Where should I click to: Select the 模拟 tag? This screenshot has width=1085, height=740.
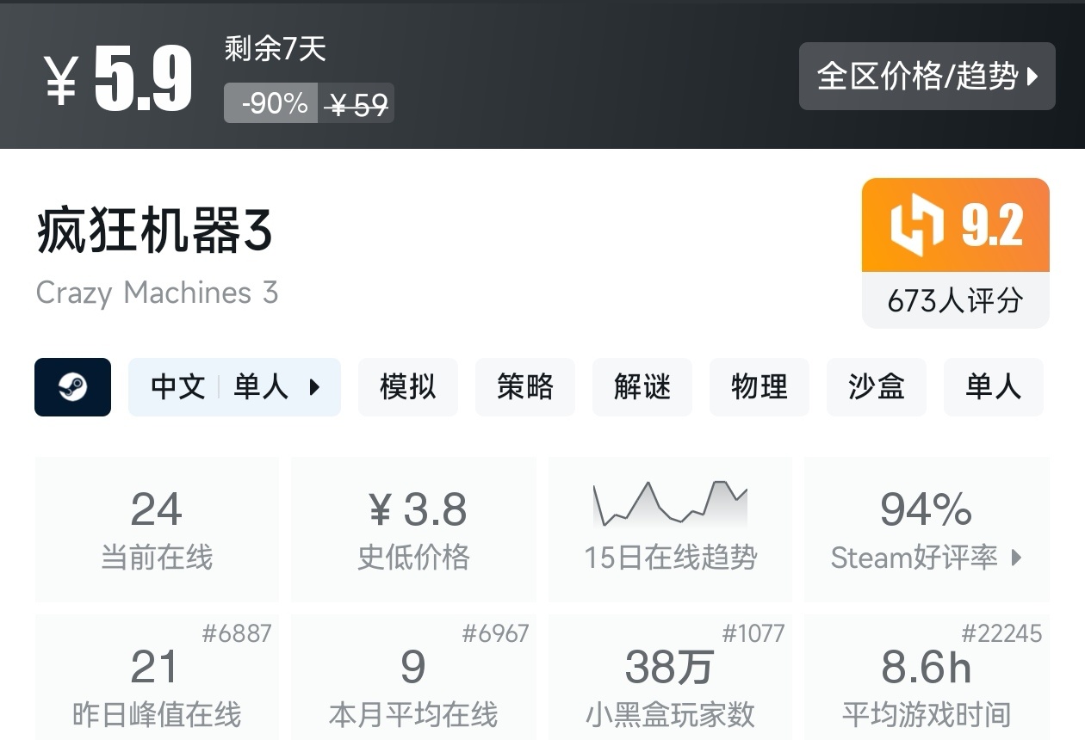tap(407, 387)
